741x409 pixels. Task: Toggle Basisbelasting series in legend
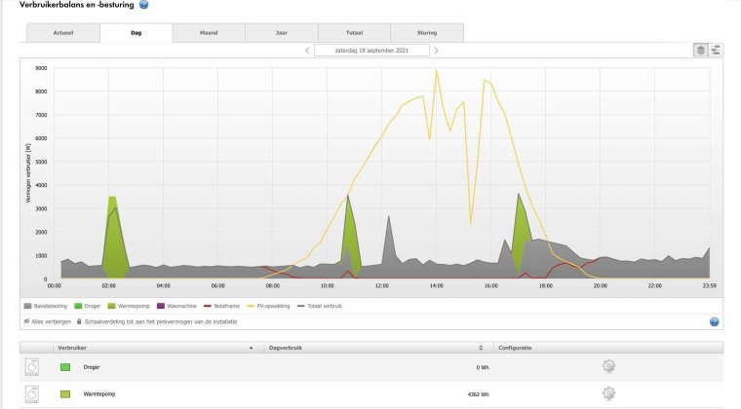[x=46, y=306]
